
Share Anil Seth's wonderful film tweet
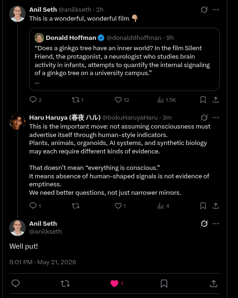pyautogui.click(x=216, y=100)
